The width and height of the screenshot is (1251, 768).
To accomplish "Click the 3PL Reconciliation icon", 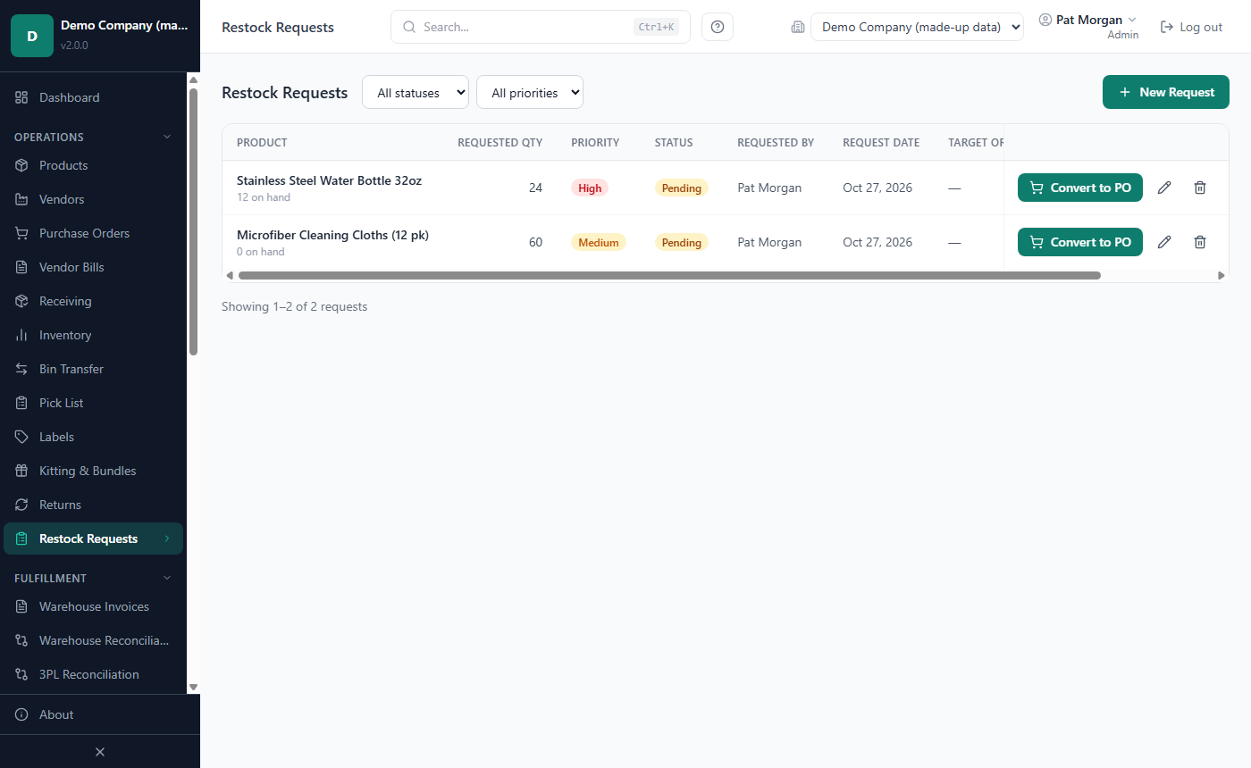I will click(x=21, y=674).
